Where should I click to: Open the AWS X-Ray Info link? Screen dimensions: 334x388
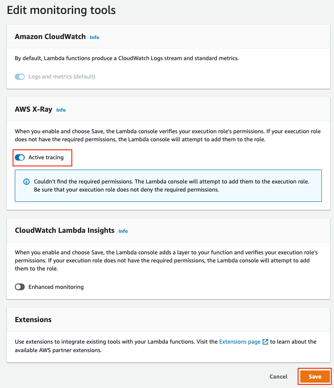[61, 110]
